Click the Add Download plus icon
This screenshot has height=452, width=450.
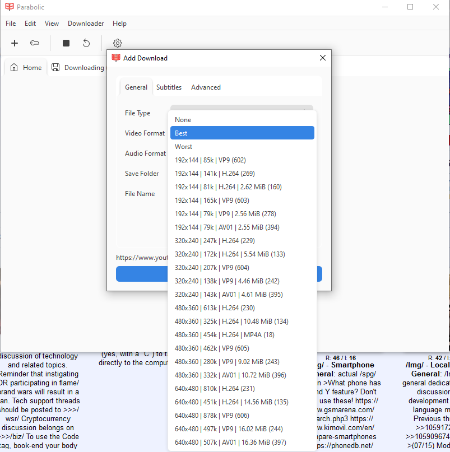pos(15,43)
